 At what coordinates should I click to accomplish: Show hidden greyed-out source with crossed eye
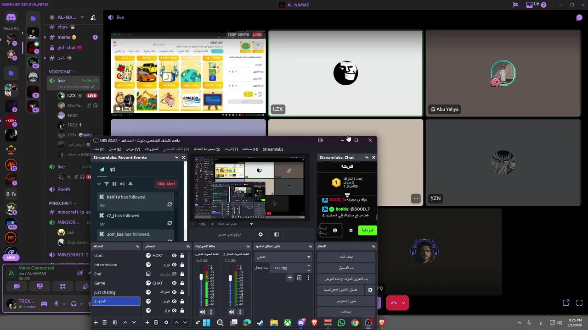(x=174, y=274)
